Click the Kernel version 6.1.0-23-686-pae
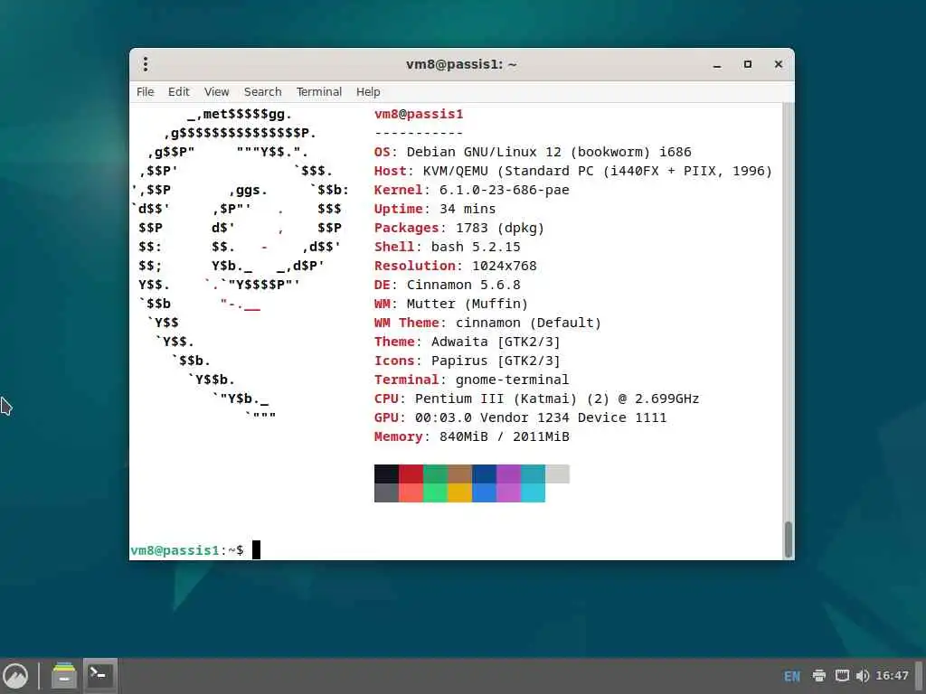 (504, 190)
